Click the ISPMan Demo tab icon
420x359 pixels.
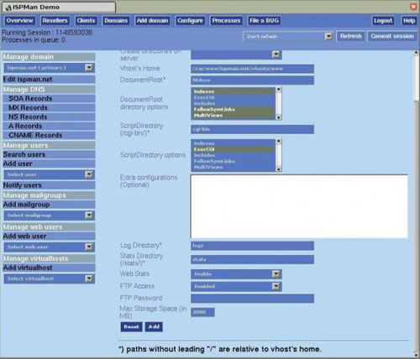8,8
